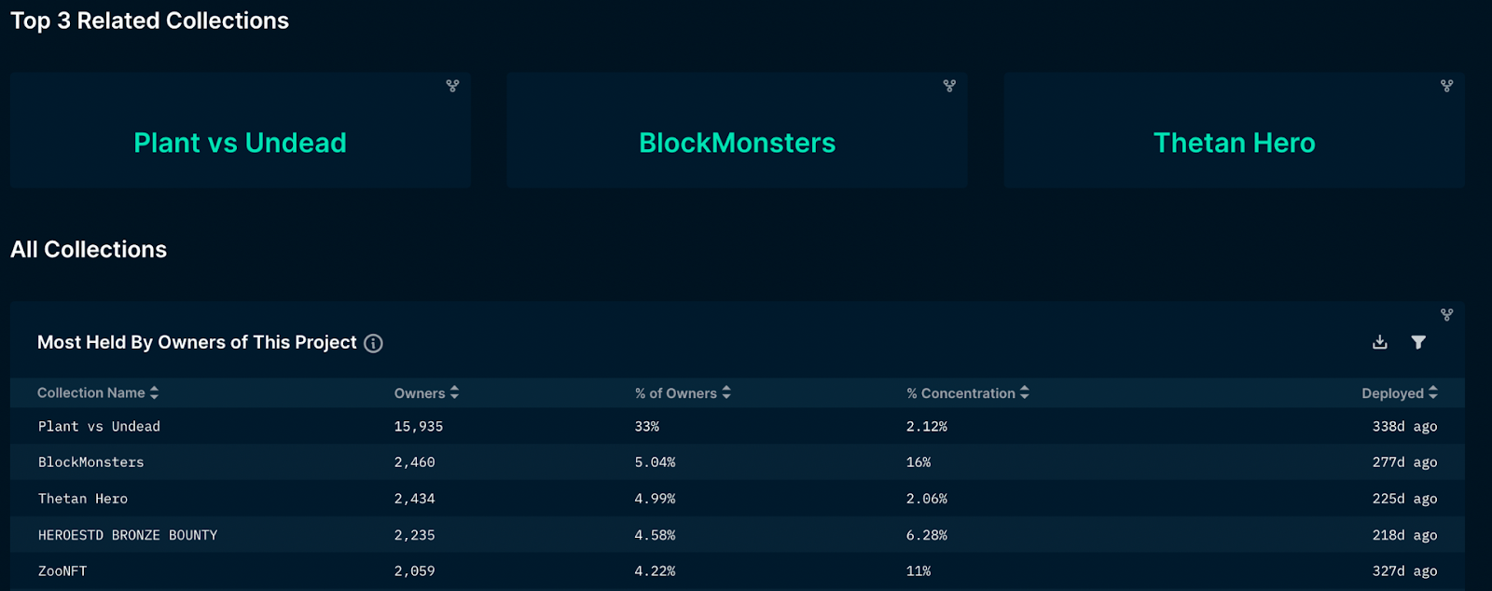Sort table by Deployed column
Image resolution: width=1492 pixels, height=591 pixels.
coord(1400,392)
